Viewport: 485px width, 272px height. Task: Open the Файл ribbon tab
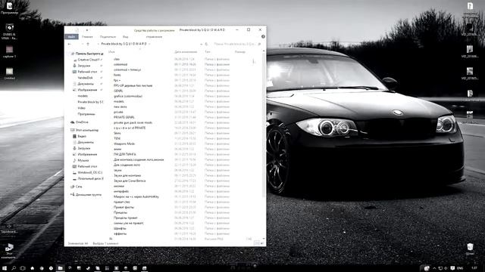click(x=71, y=37)
